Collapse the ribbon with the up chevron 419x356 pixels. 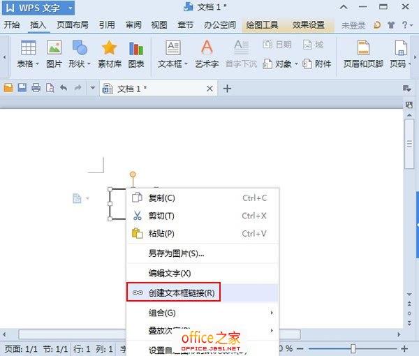pyautogui.click(x=344, y=7)
